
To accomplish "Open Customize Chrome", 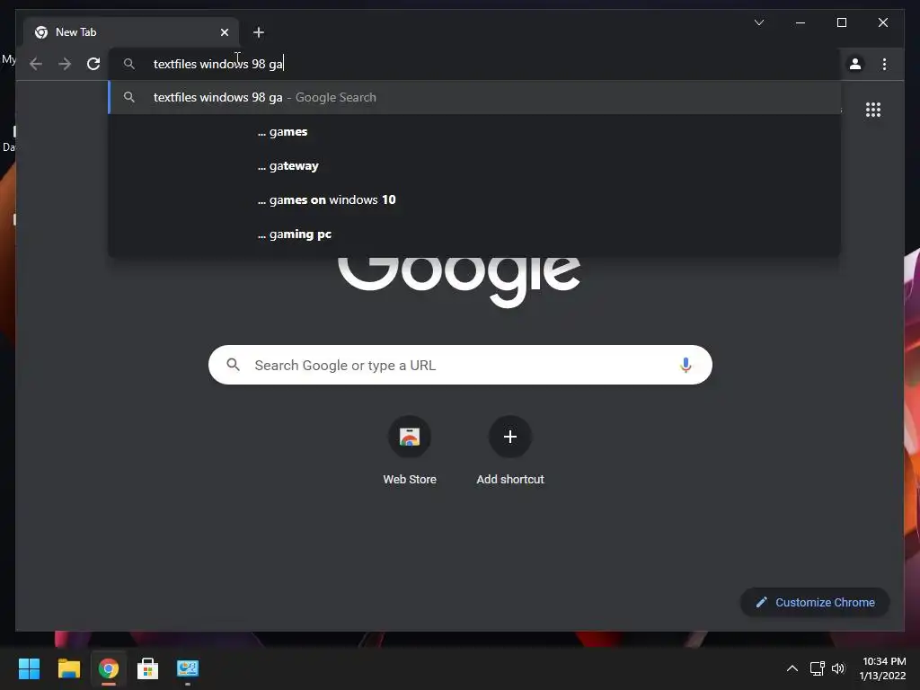I will (x=815, y=602).
